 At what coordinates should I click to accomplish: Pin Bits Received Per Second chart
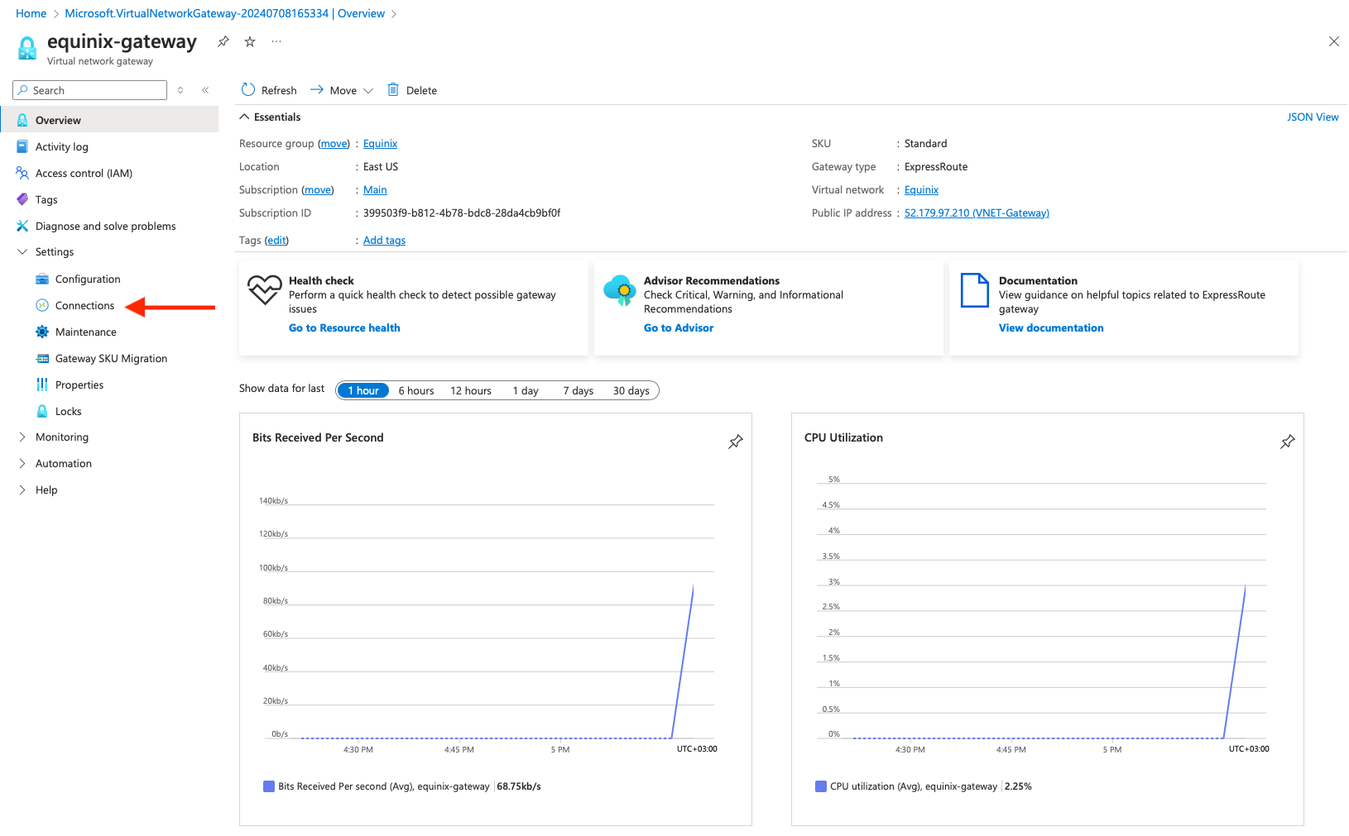coord(735,442)
